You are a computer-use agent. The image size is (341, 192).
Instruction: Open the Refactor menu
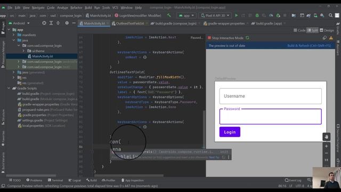click(76, 7)
